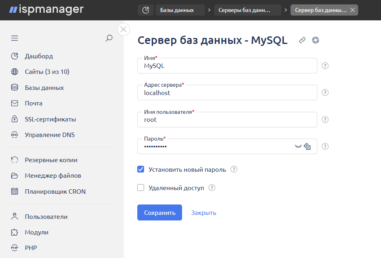
Task: Show hint for Удаленный доступ option
Action: pos(212,188)
